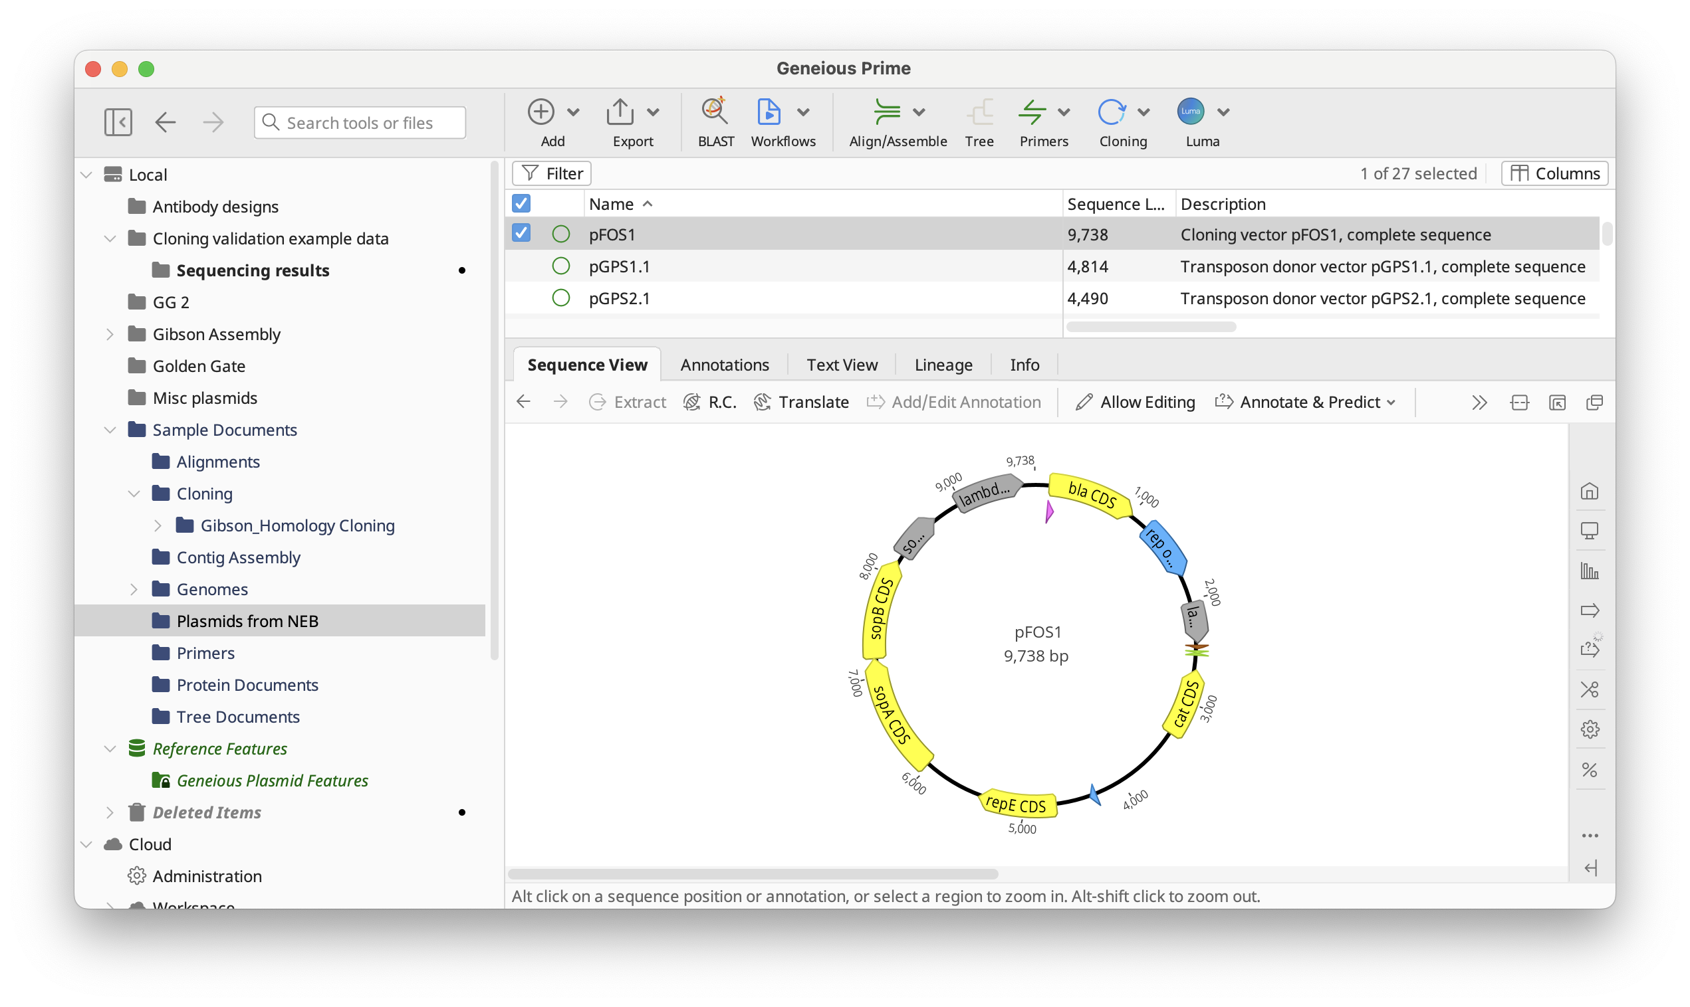This screenshot has width=1690, height=1007.
Task: Open the restriction analysis scissors icon
Action: tap(1590, 690)
